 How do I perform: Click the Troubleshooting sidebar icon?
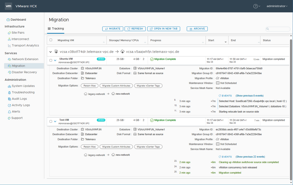(x=9, y=93)
